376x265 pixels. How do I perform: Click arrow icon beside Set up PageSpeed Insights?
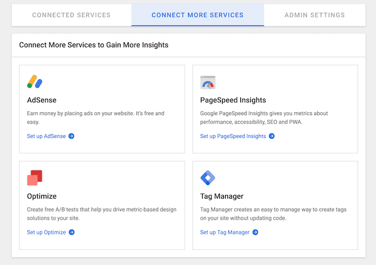pos(271,136)
